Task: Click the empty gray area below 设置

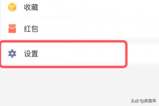Action: (x=79, y=86)
